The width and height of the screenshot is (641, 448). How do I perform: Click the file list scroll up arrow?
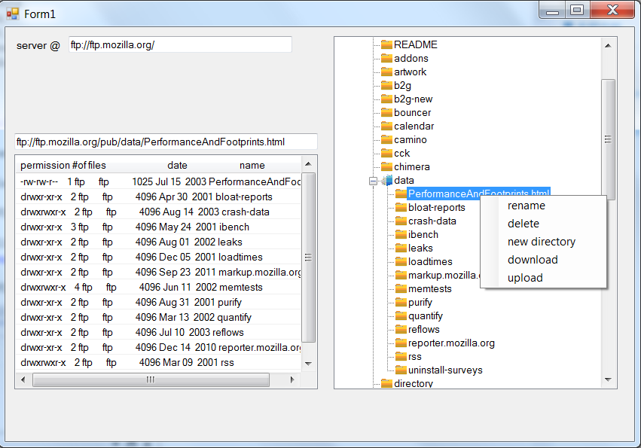point(308,164)
